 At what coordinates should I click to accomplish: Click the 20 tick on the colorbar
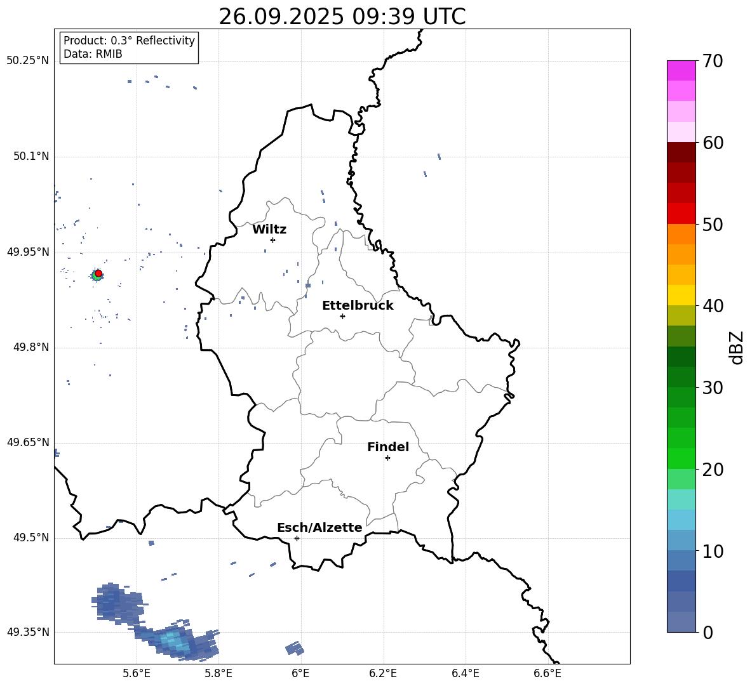tap(713, 470)
